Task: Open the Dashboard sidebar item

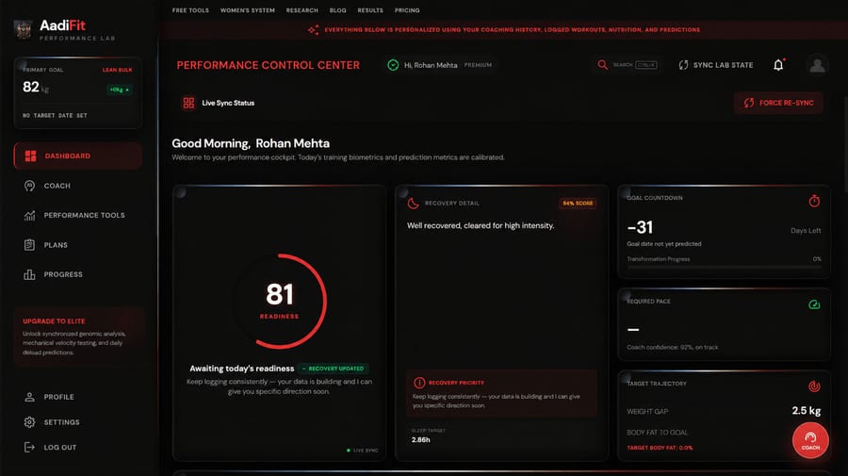Action: pos(78,156)
